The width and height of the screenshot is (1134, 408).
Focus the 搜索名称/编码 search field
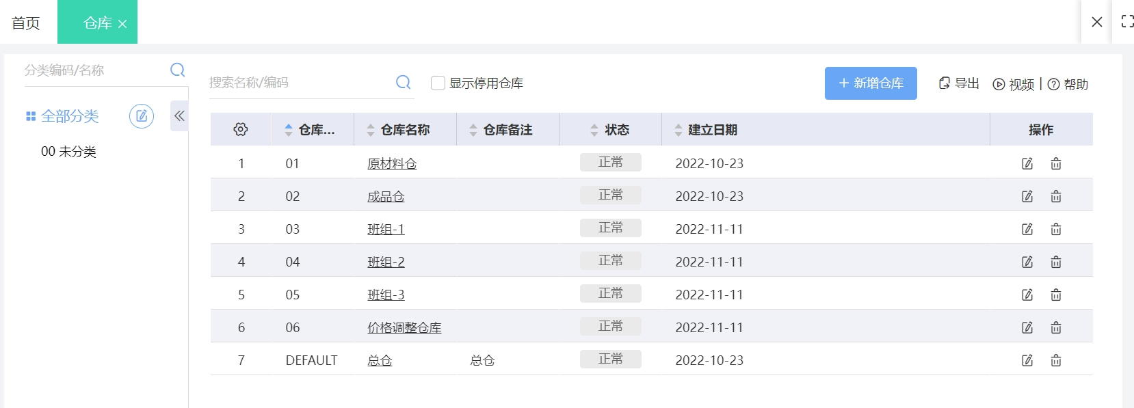(298, 83)
